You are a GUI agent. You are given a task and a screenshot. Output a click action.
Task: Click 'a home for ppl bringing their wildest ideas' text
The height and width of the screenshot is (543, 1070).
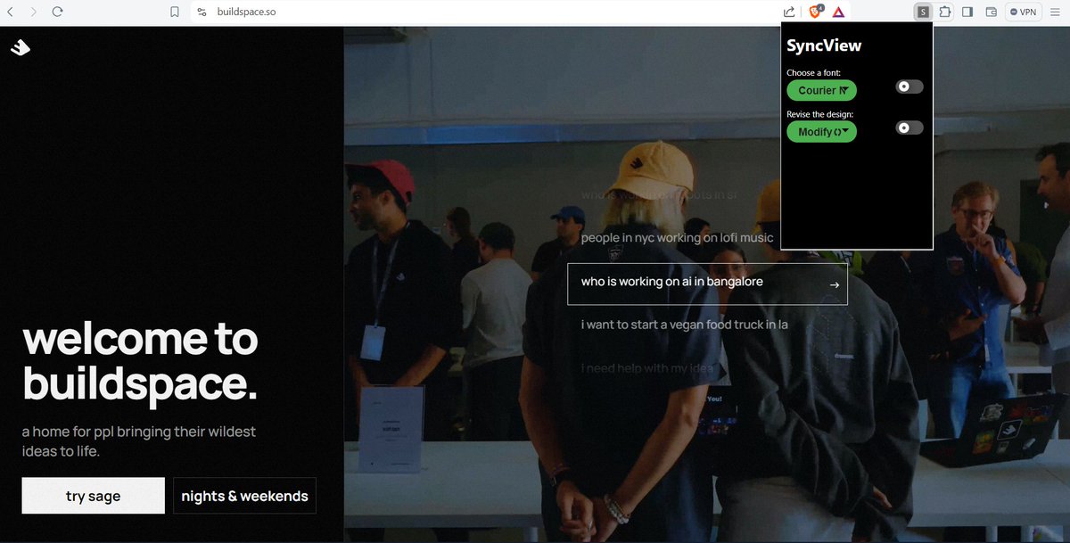(139, 441)
